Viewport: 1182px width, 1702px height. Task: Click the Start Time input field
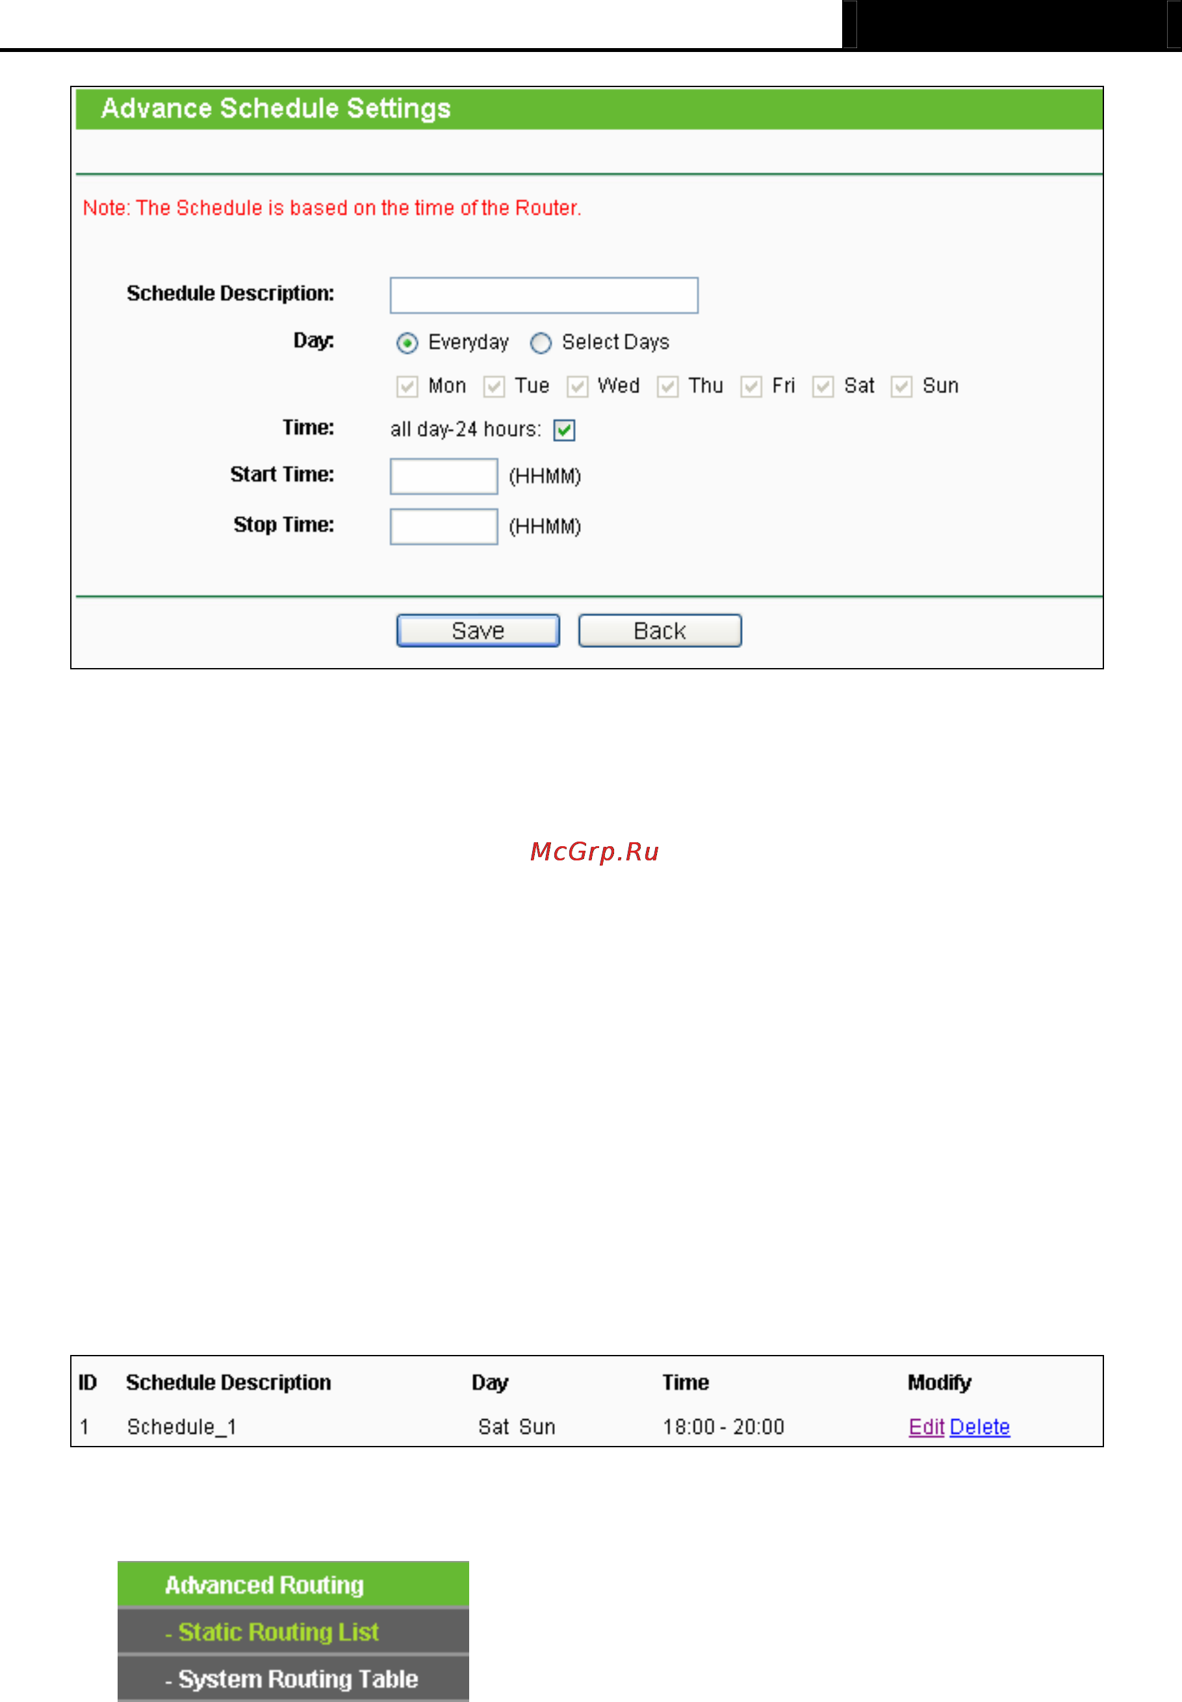pyautogui.click(x=444, y=476)
